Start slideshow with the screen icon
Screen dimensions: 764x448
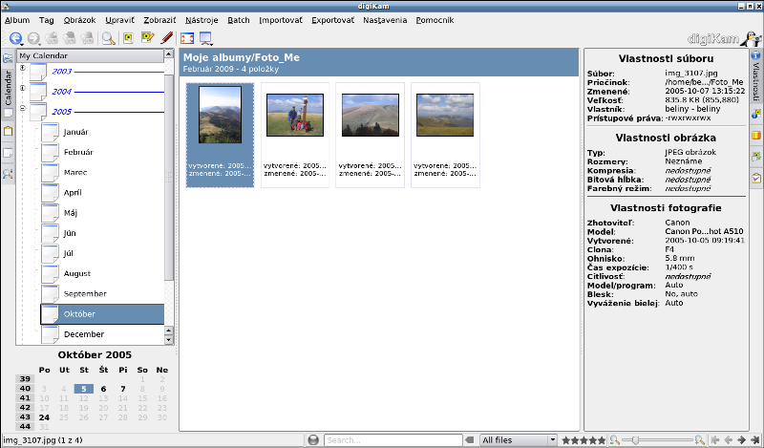coord(205,38)
